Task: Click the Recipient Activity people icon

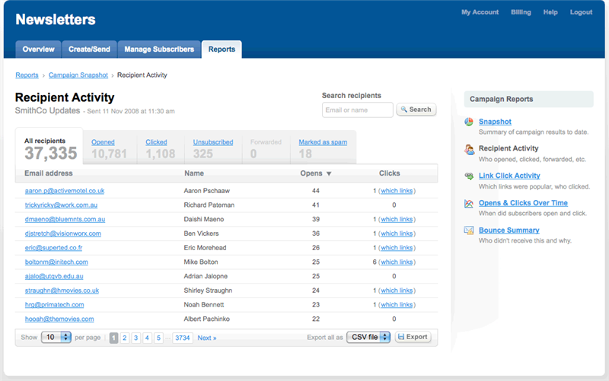Action: (470, 149)
